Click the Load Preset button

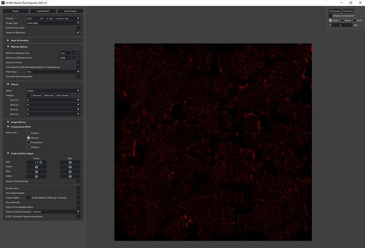43,11
